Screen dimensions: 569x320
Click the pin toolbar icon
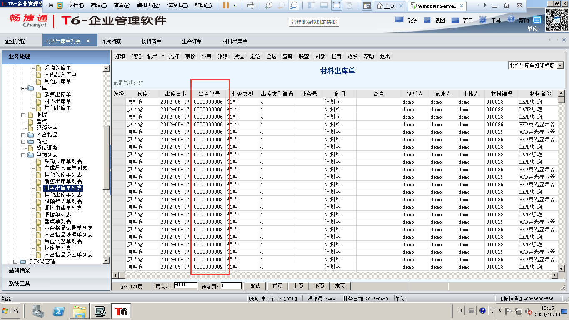point(50,6)
